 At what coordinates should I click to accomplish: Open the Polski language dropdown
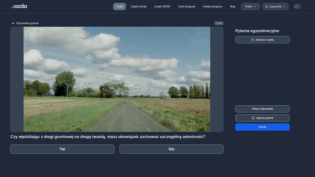(x=250, y=7)
